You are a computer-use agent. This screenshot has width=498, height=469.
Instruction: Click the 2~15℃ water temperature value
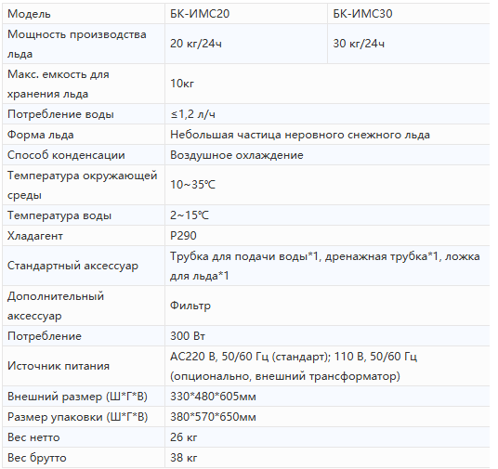[190, 215]
